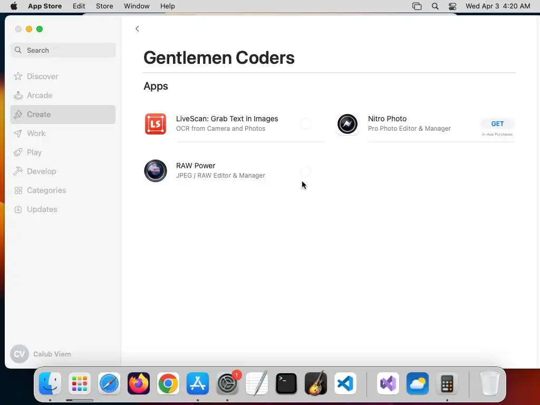Open Launchpad from the Dock
This screenshot has width=540, height=405.
80,383
